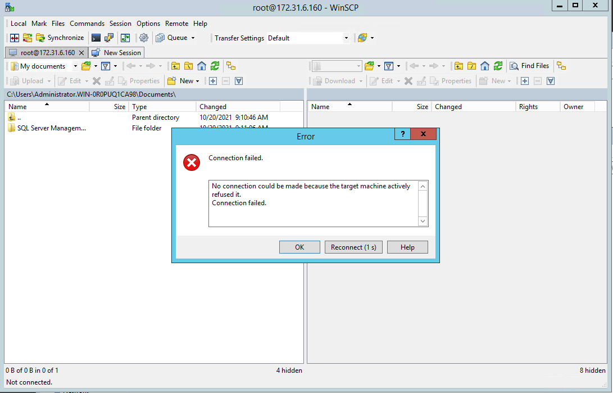Viewport: 613px width, 393px height.
Task: Click the local path C:\Users\Administrator... bar
Action: coord(154,94)
